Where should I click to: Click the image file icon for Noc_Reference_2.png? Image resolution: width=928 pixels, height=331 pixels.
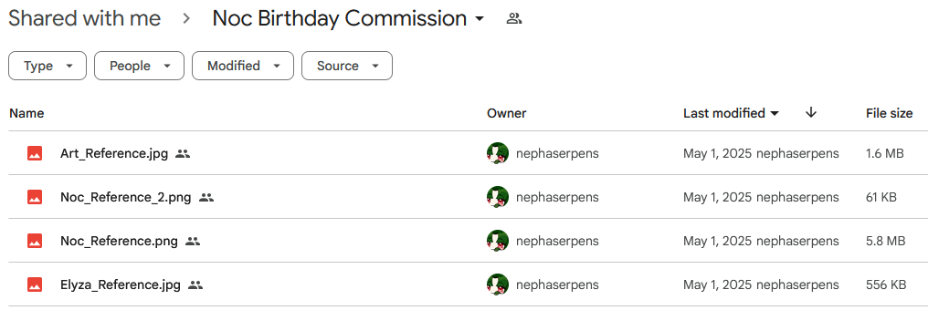35,198
